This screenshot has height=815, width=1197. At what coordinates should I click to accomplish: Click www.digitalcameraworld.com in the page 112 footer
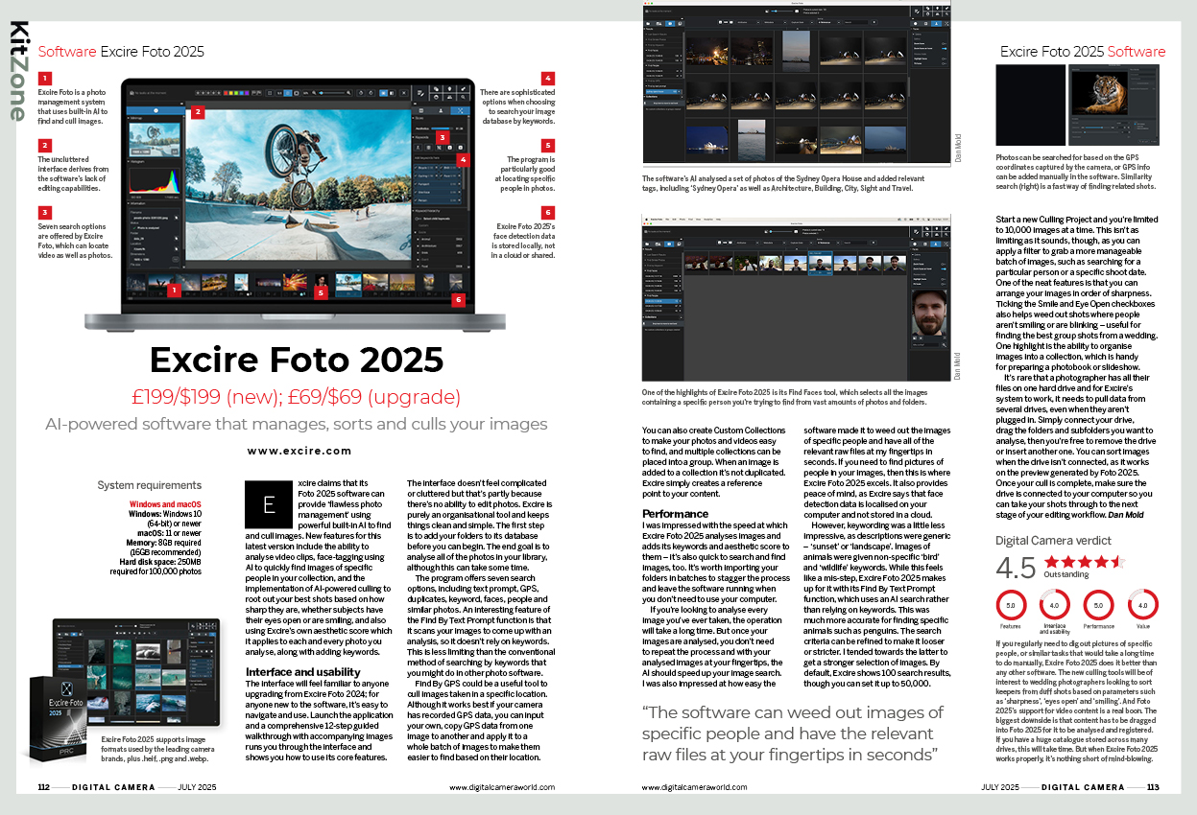pyautogui.click(x=500, y=787)
